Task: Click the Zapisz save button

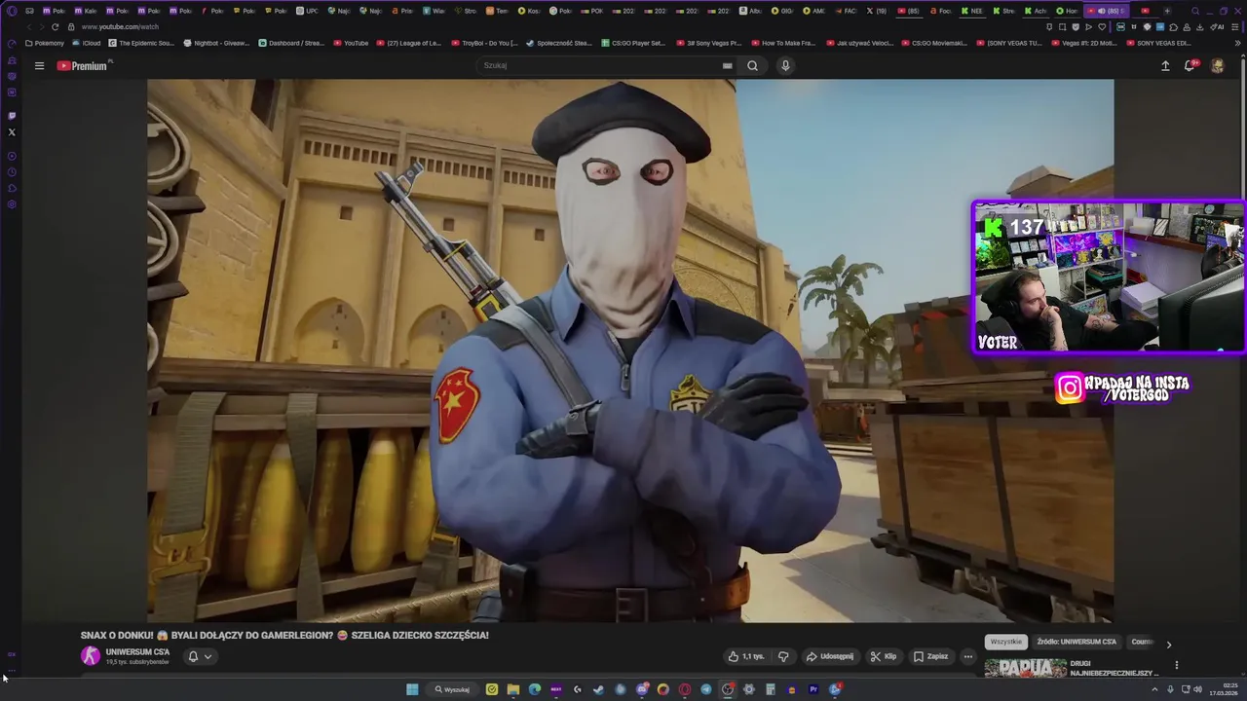Action: coord(930,656)
